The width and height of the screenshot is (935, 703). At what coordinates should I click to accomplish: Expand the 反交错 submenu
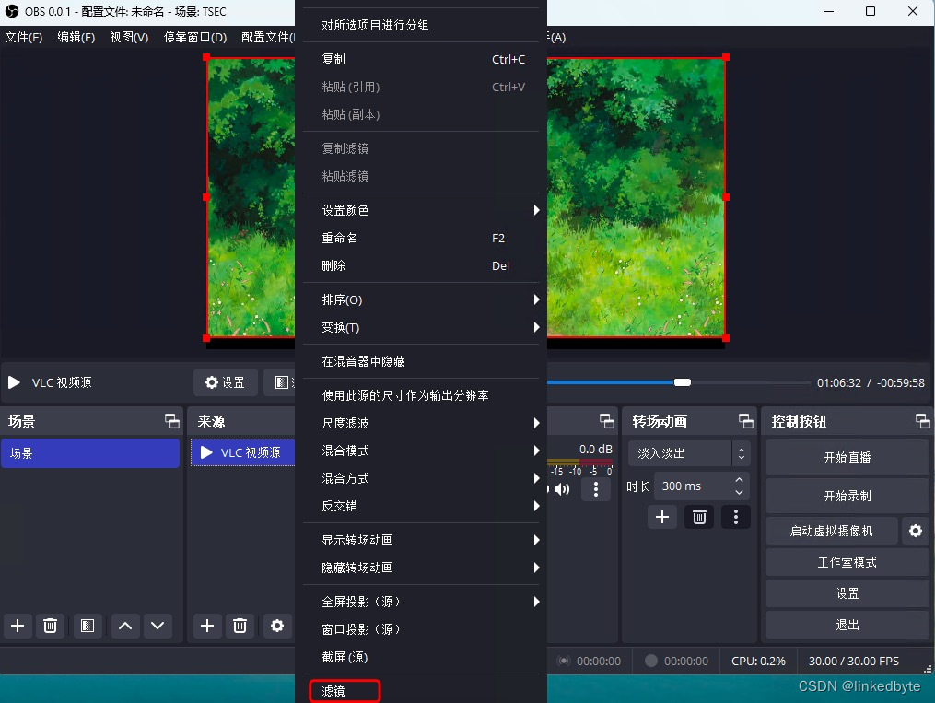pyautogui.click(x=421, y=506)
